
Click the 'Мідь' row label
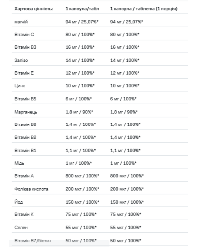click(19, 163)
